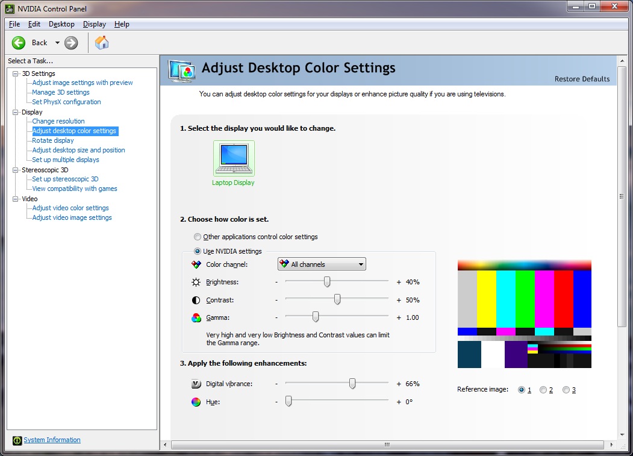Collapse the 3D Settings tree node
The image size is (633, 456).
coord(15,73)
